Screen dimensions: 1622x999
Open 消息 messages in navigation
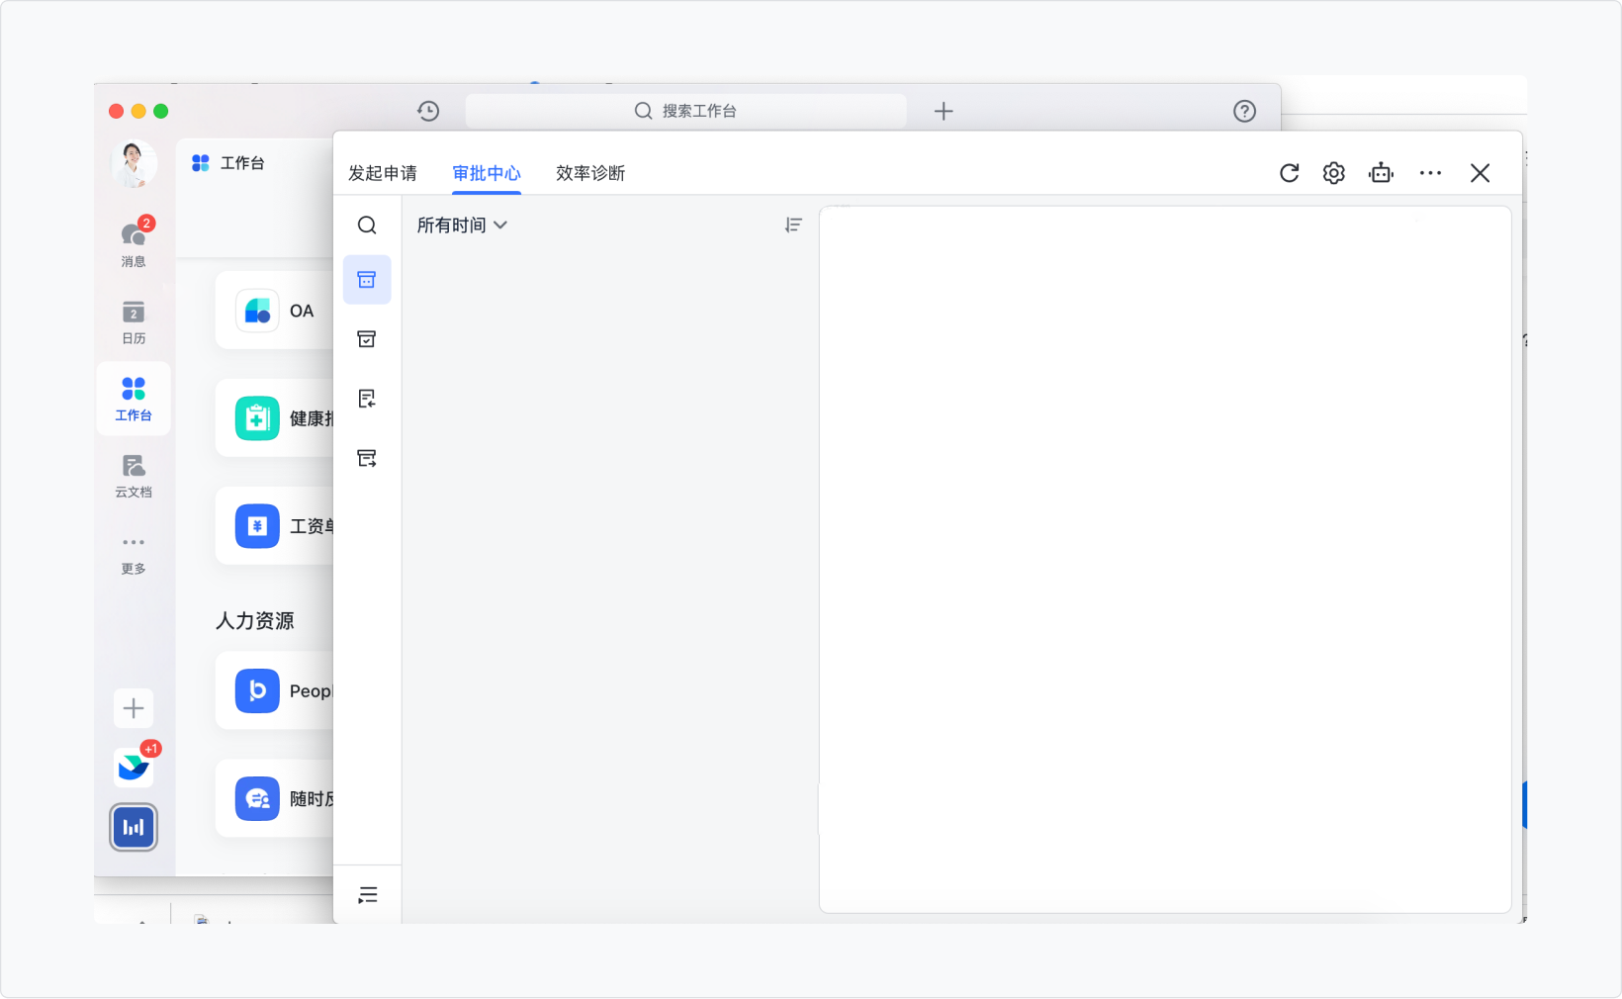(x=134, y=243)
